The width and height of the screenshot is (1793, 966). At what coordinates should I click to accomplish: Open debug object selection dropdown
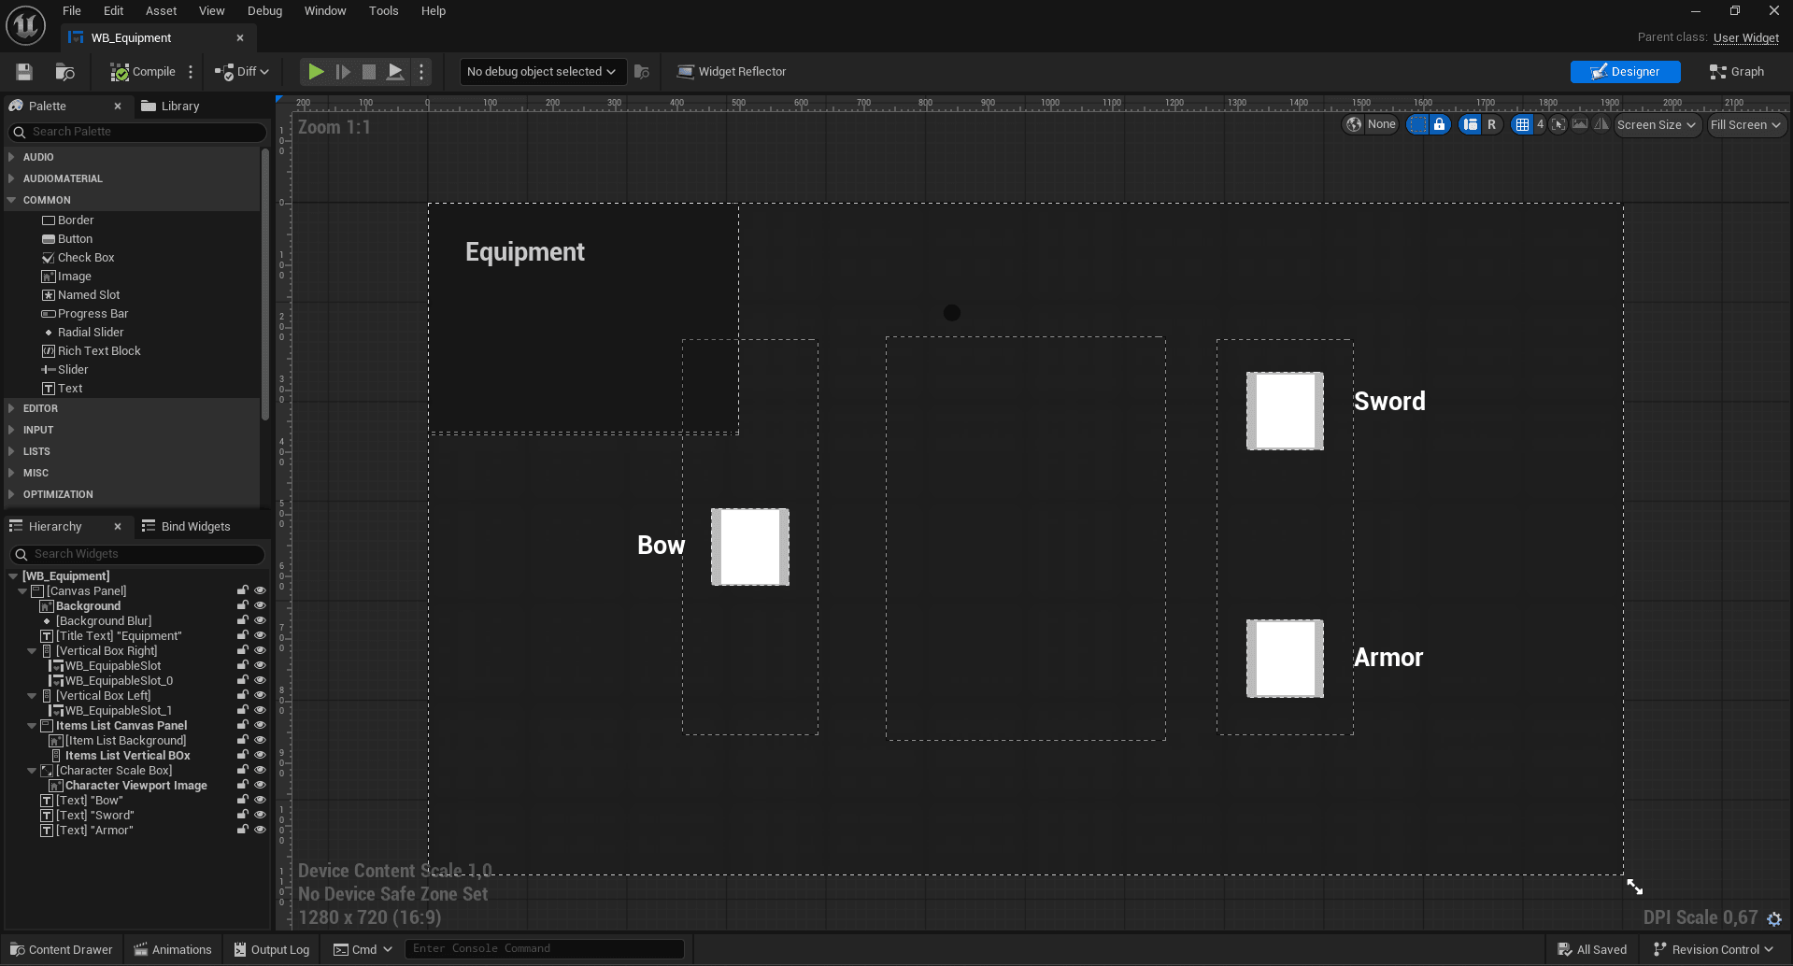[x=542, y=72]
